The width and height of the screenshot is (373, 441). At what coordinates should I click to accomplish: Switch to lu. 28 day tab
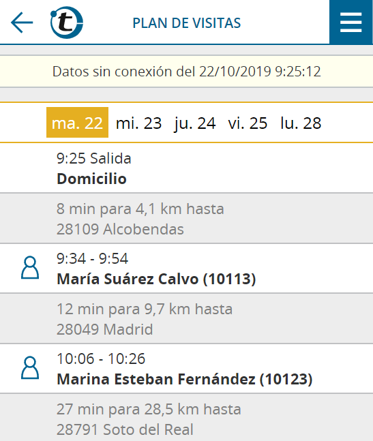pos(301,123)
